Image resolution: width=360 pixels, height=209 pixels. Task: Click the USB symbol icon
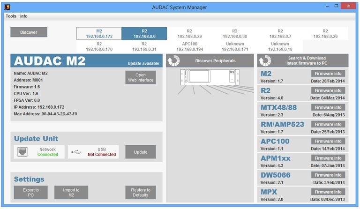coord(77,152)
